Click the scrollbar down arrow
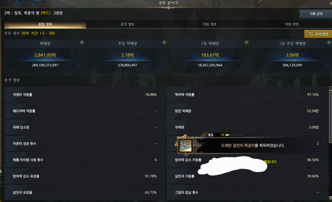 pos(330,198)
